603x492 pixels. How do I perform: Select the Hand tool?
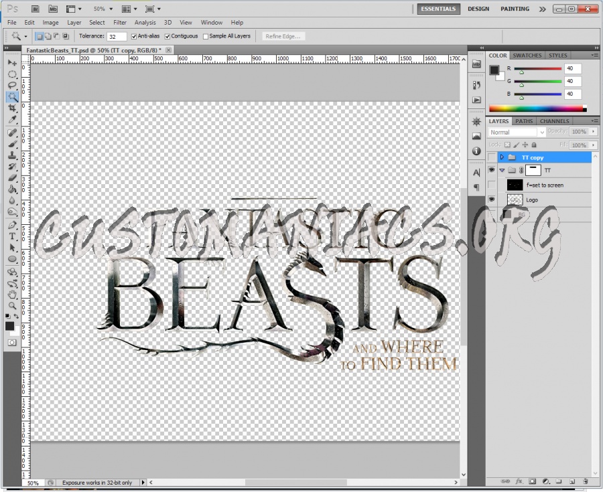click(x=12, y=295)
